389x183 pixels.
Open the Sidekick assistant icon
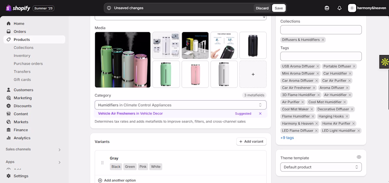point(327,8)
